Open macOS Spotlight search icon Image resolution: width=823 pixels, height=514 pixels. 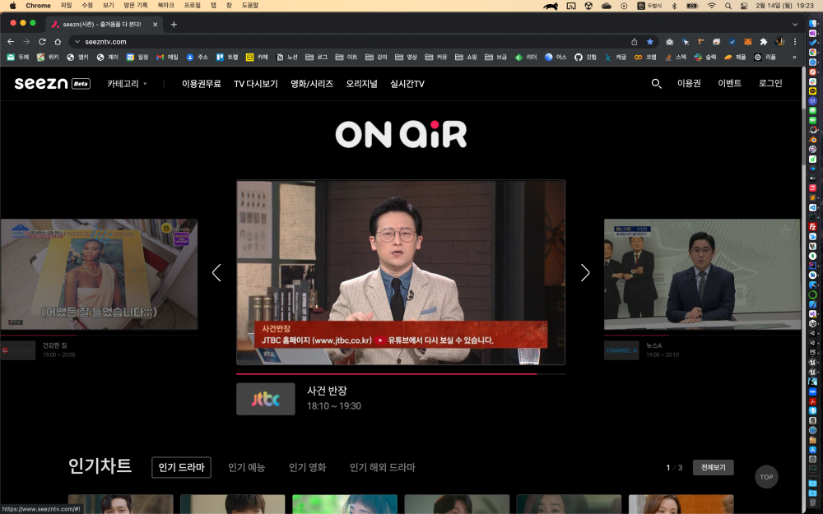[728, 6]
